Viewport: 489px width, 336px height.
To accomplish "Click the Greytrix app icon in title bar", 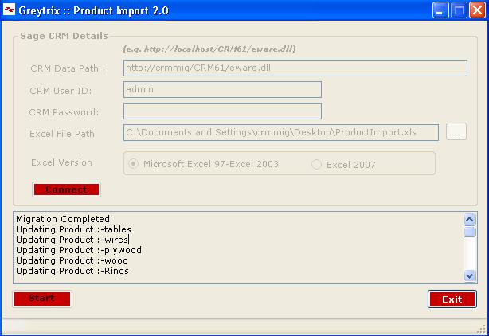I will coord(9,10).
